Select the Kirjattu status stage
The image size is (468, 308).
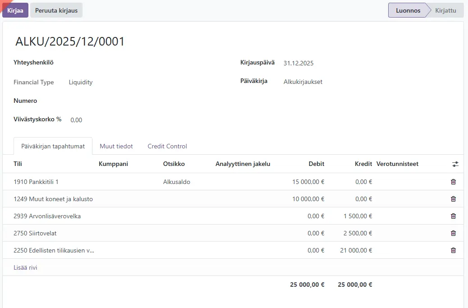tap(445, 10)
